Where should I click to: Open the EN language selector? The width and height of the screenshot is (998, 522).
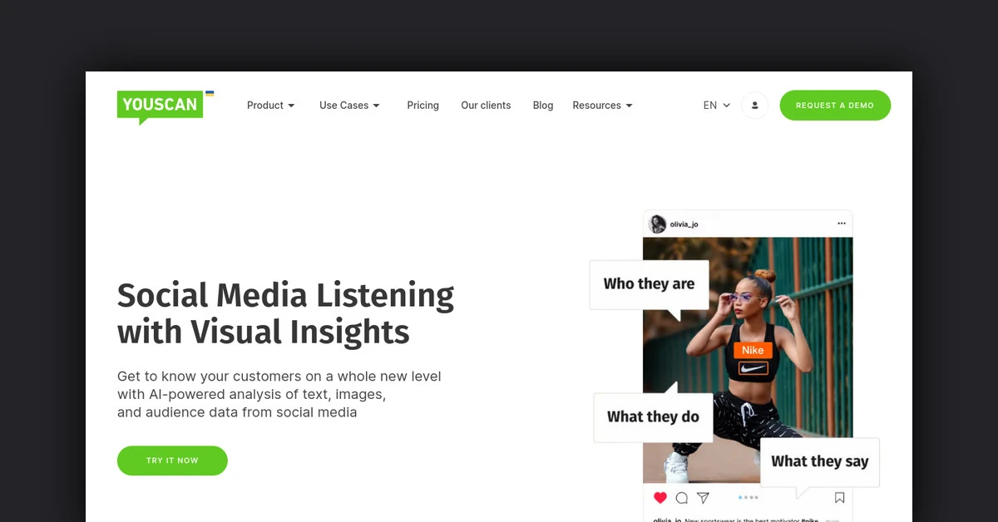pyautogui.click(x=717, y=106)
